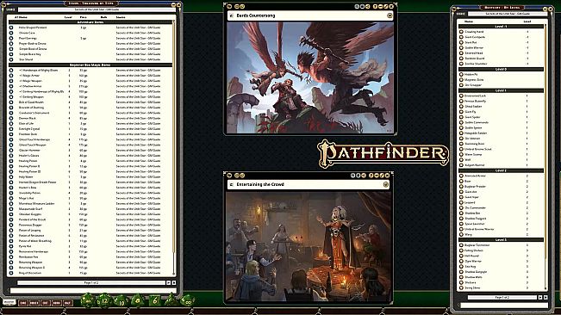Click link icon left of Entertaining the Crowd title
The image size is (561, 315).
pyautogui.click(x=232, y=185)
